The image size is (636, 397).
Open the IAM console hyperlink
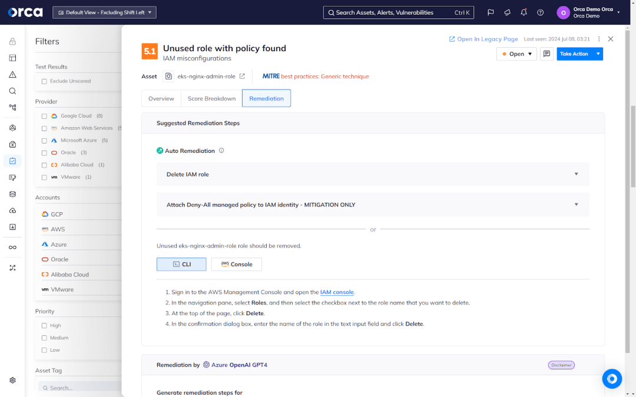[x=337, y=292]
